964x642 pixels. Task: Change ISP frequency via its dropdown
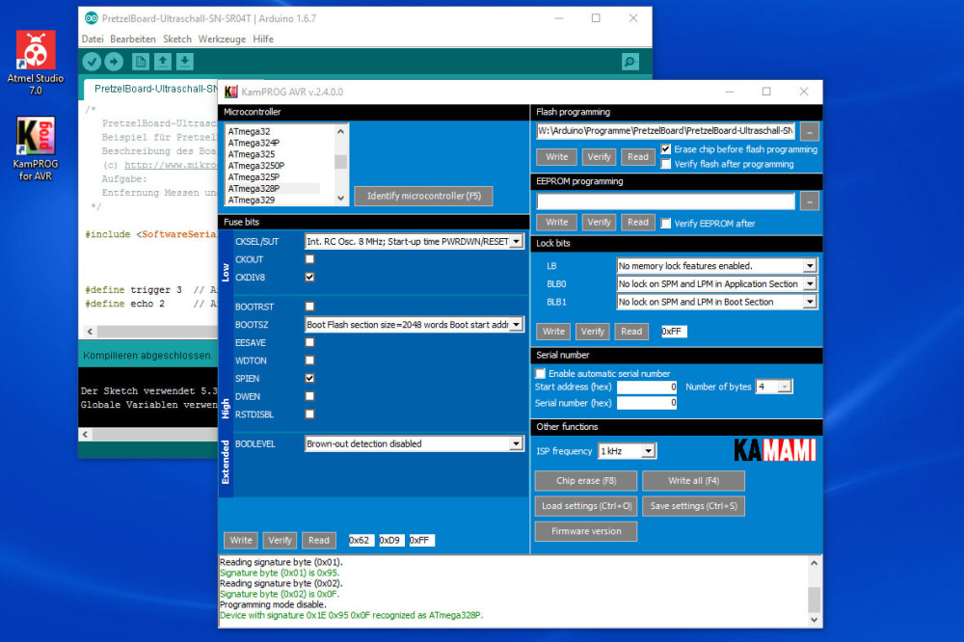[x=650, y=449]
